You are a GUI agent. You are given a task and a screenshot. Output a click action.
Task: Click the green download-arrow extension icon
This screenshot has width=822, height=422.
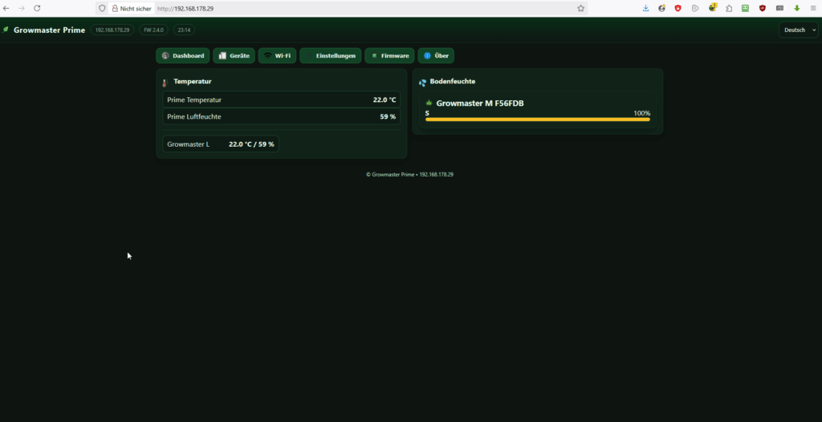[797, 8]
